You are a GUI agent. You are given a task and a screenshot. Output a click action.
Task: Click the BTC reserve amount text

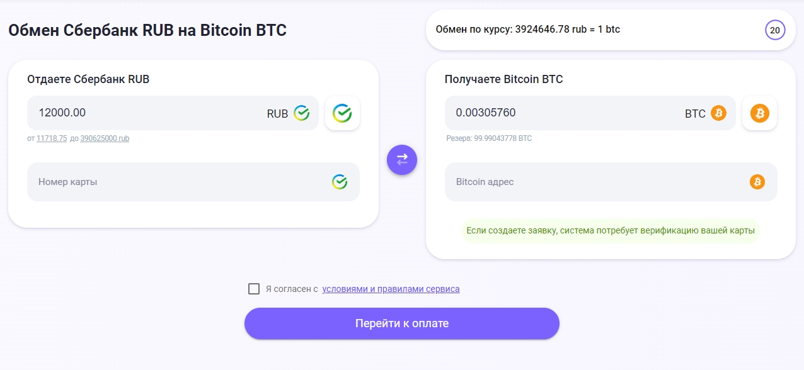coord(489,138)
